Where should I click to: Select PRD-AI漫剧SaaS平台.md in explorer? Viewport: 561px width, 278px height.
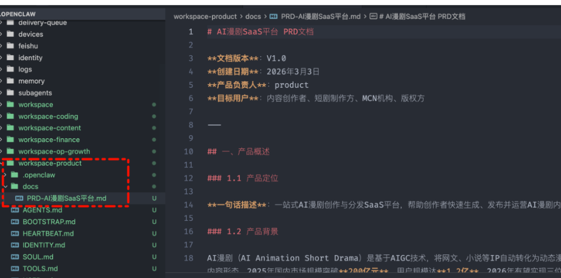click(66, 198)
